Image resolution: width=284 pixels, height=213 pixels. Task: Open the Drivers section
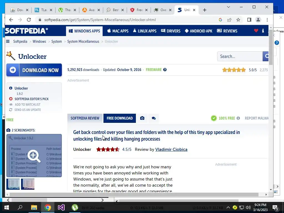click(171, 31)
